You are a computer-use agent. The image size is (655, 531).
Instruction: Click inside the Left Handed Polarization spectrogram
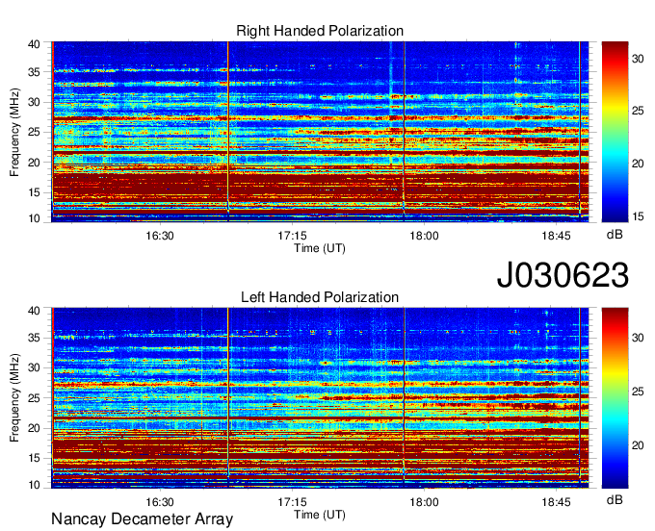[320, 398]
